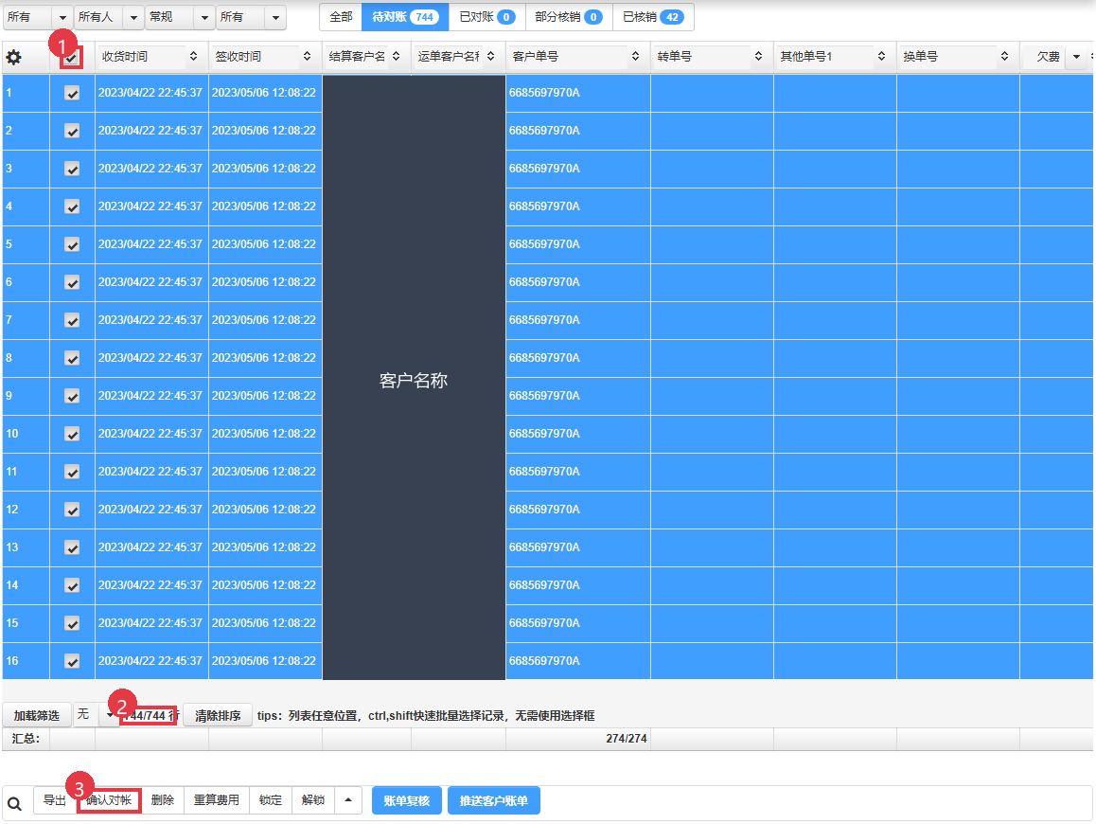The image size is (1096, 824).
Task: Sort by the 收货时间 column arrows
Action: click(194, 57)
